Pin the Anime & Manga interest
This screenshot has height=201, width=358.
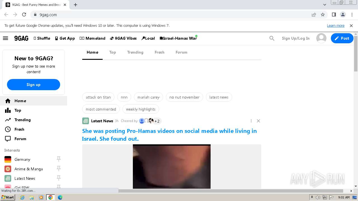pos(59,169)
